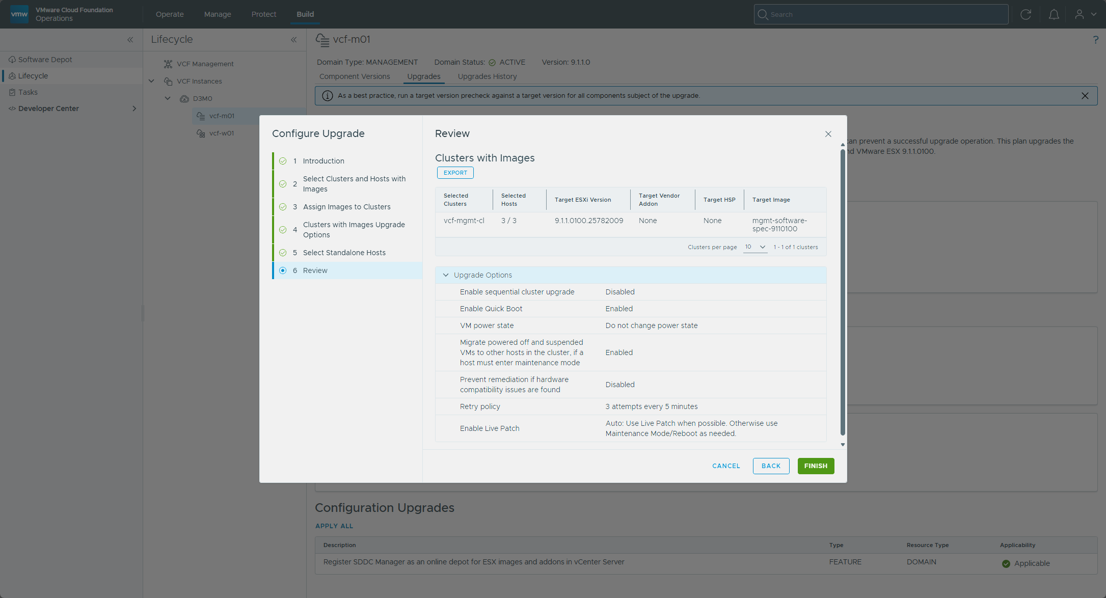This screenshot has width=1106, height=598.
Task: Click the 9.1.1.0100.25782009 version cell
Action: (588, 221)
